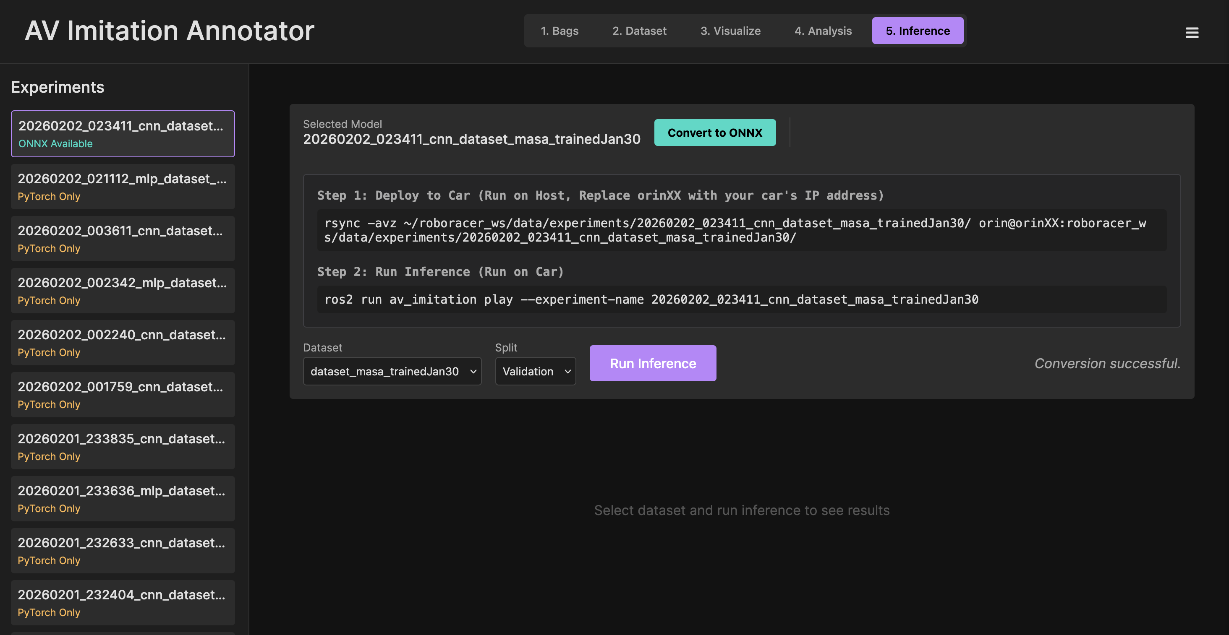Click the Run Inference button
The width and height of the screenshot is (1229, 635).
coord(652,363)
